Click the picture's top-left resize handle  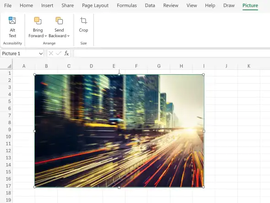coord(35,75)
